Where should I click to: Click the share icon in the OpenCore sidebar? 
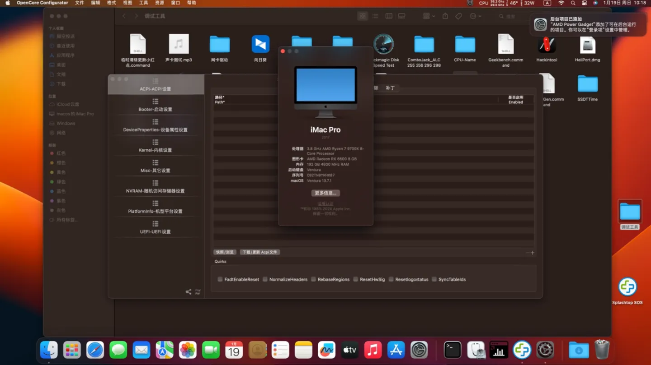coord(188,292)
